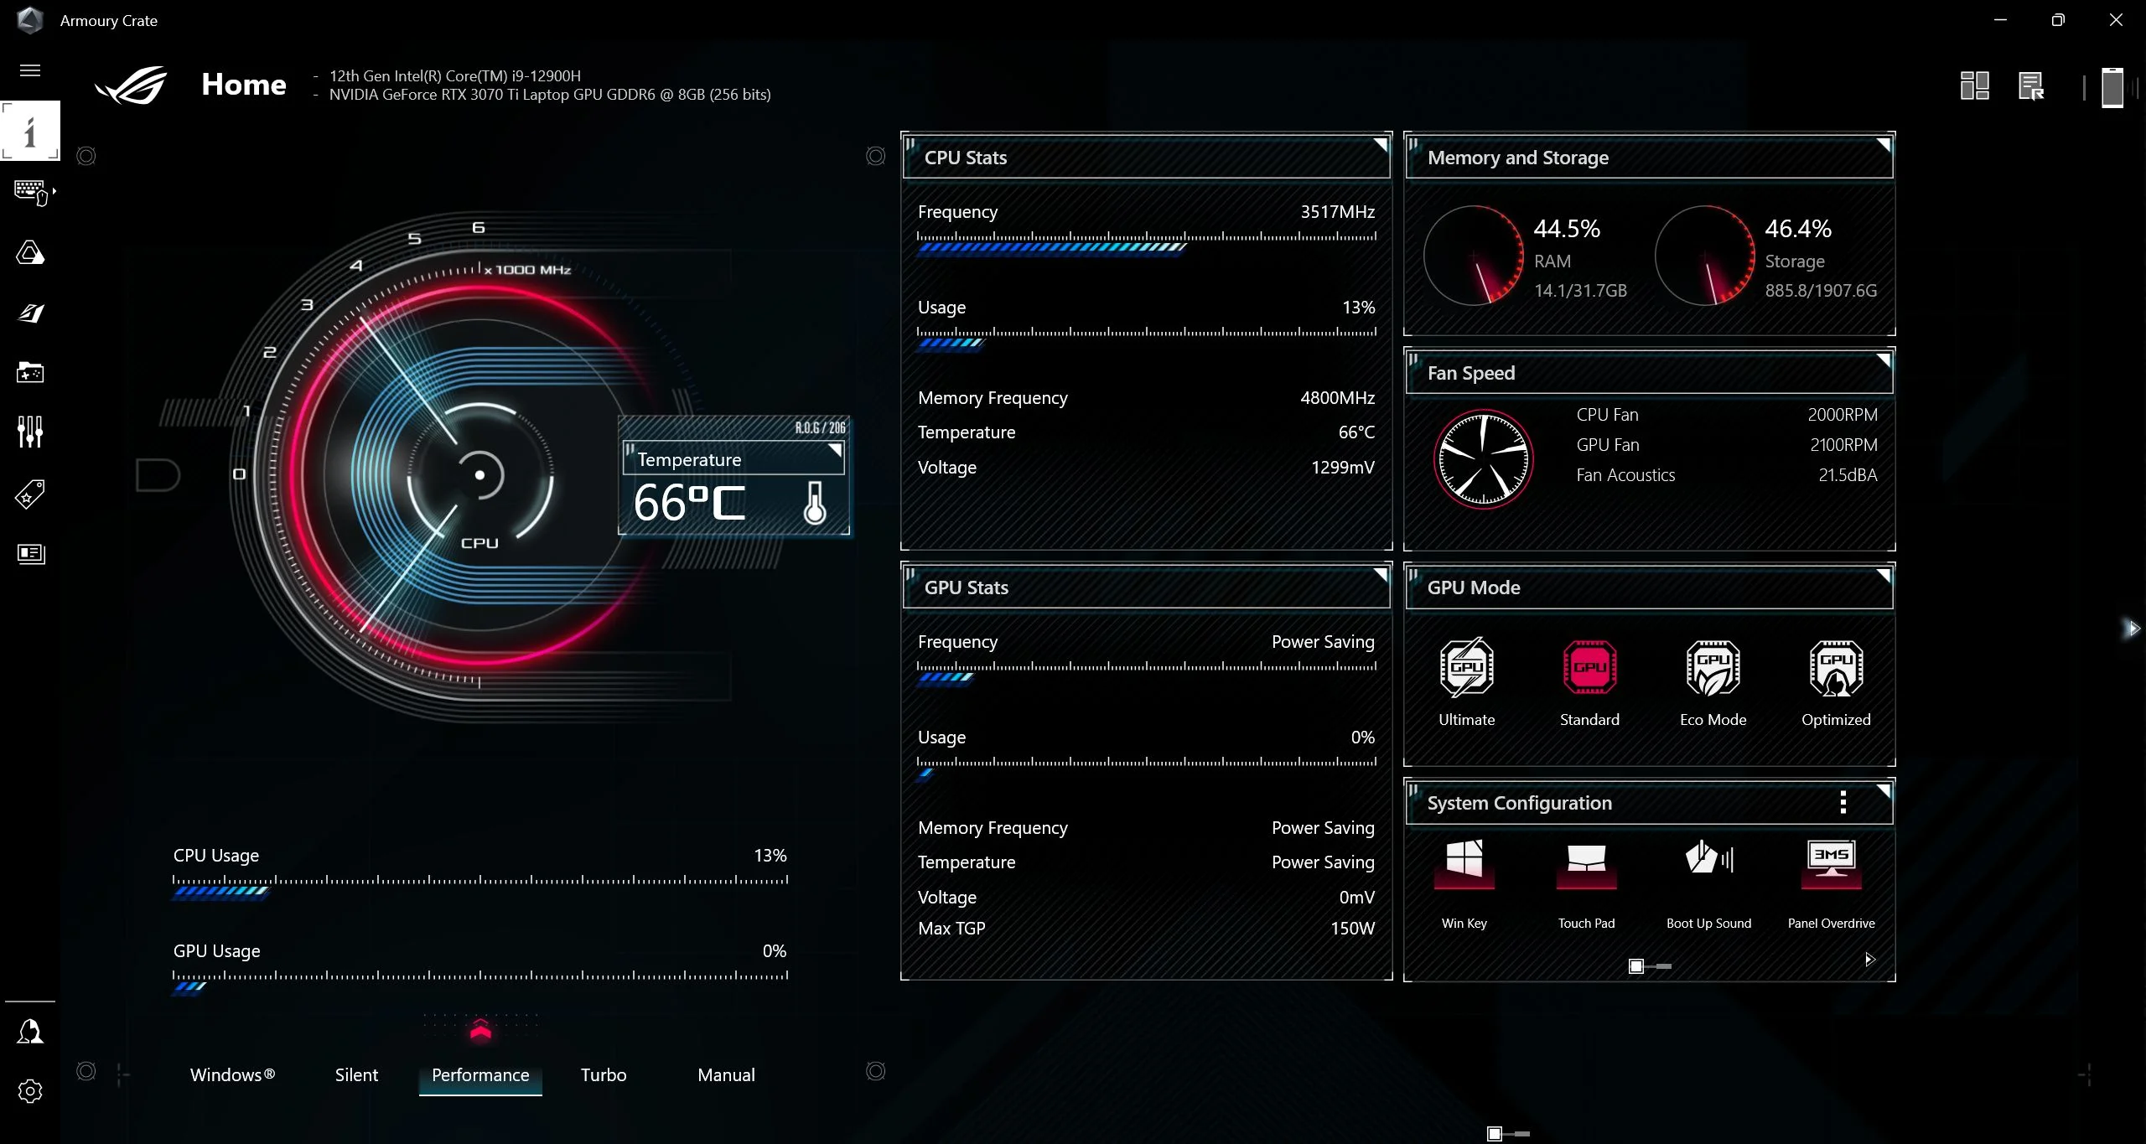Click Manual performance mode button
The width and height of the screenshot is (2146, 1144).
pyautogui.click(x=727, y=1074)
